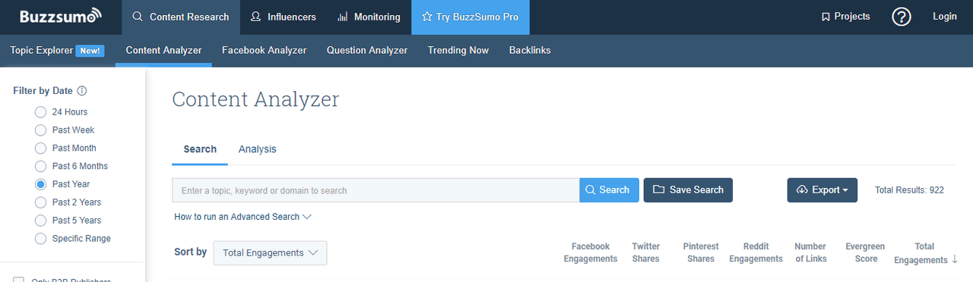973x282 pixels.
Task: Switch to Content Analyzer tab
Action: click(163, 51)
